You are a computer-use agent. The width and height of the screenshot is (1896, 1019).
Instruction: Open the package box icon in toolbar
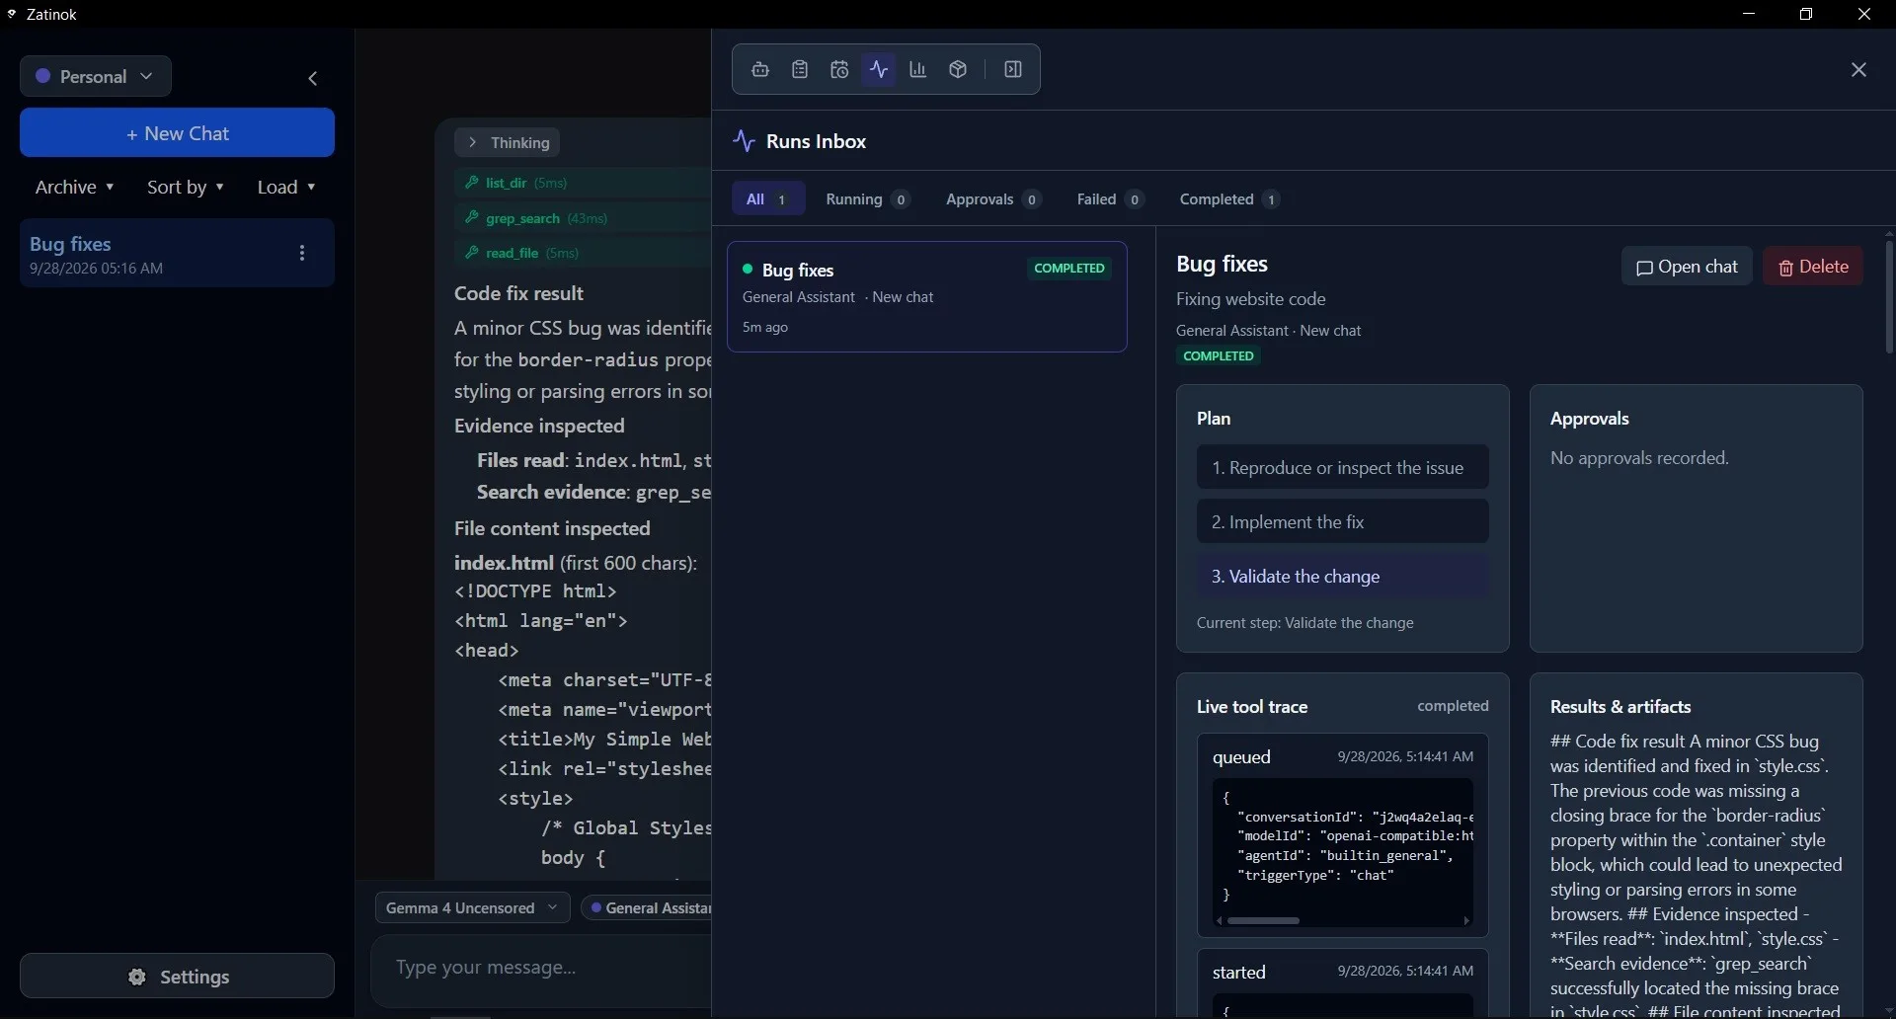coord(958,69)
